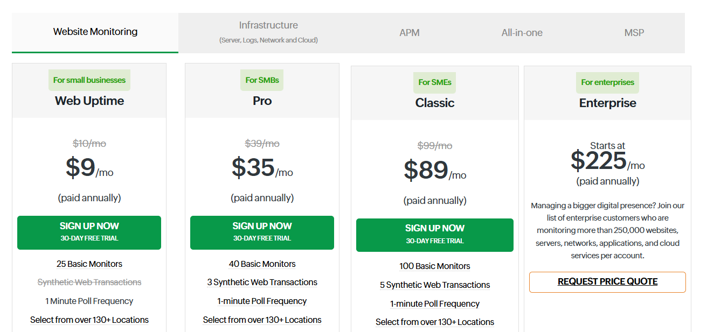707x332 pixels.
Task: Click the Enterprise description paragraph
Action: tap(608, 231)
